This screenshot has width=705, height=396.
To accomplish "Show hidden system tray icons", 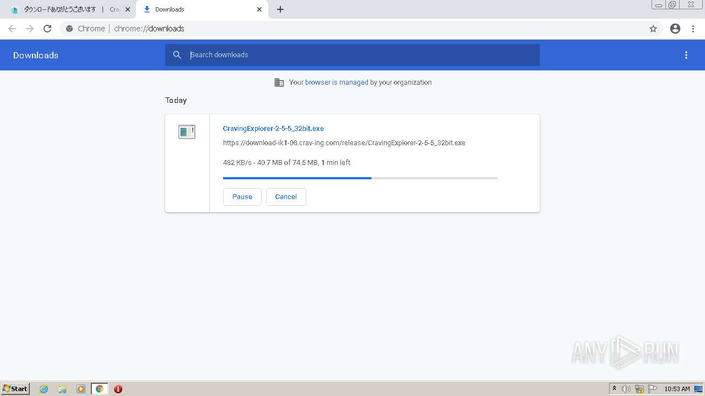I will point(614,389).
